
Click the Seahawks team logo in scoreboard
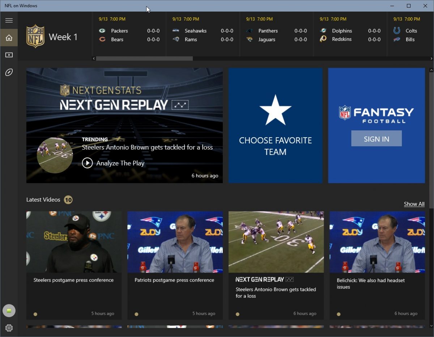176,31
